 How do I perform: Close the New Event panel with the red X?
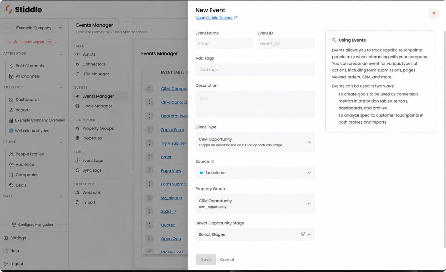[434, 13]
